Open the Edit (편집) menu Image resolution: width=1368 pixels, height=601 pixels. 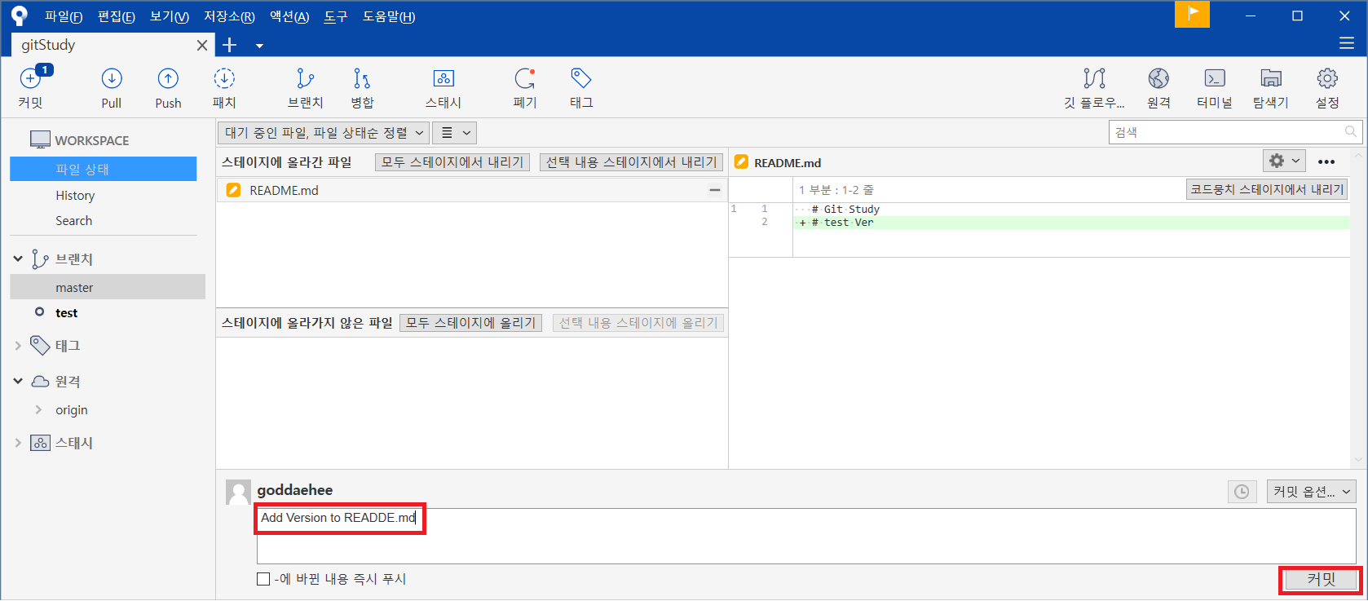(x=117, y=16)
